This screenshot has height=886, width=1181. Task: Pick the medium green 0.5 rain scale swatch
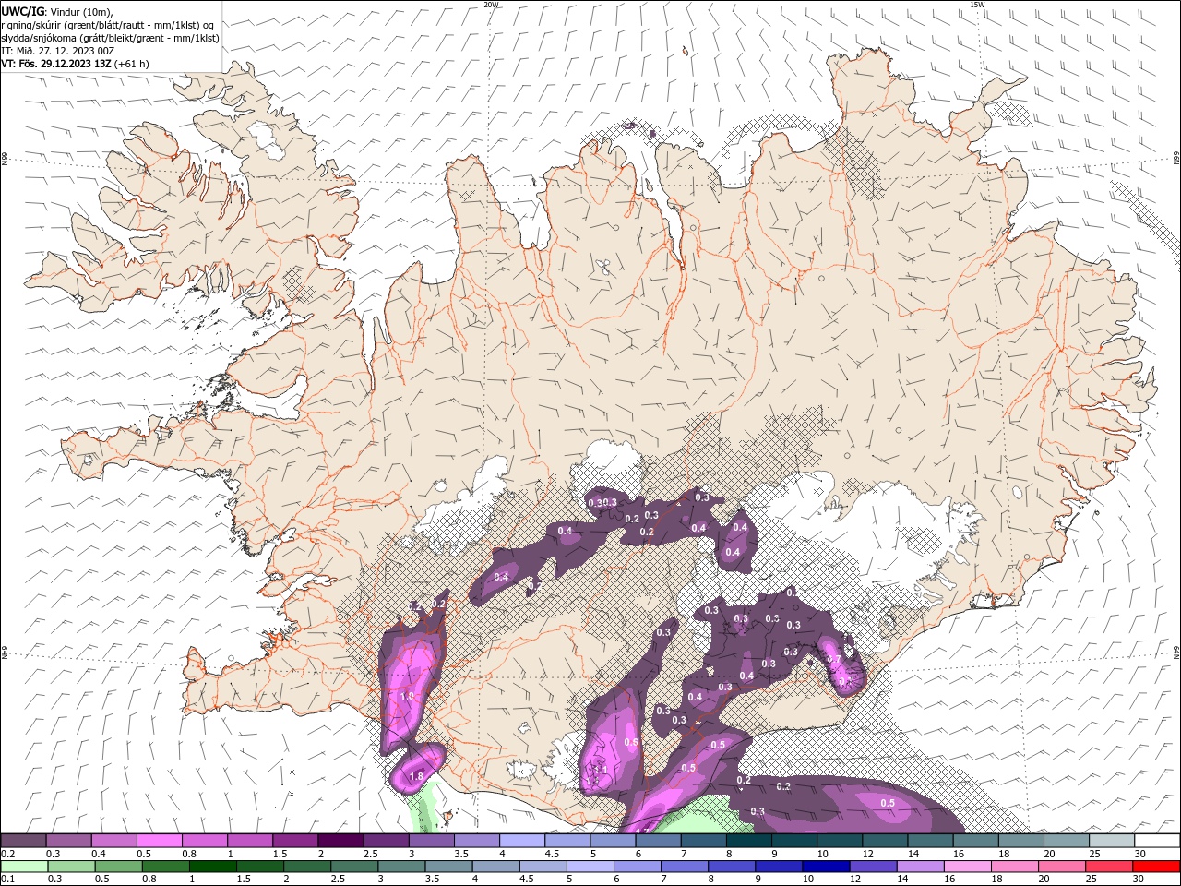coord(118,867)
